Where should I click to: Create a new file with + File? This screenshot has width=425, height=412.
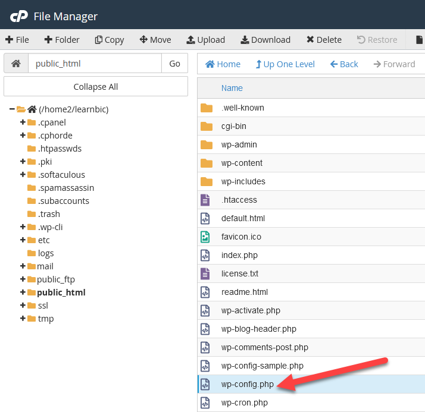[x=17, y=40]
